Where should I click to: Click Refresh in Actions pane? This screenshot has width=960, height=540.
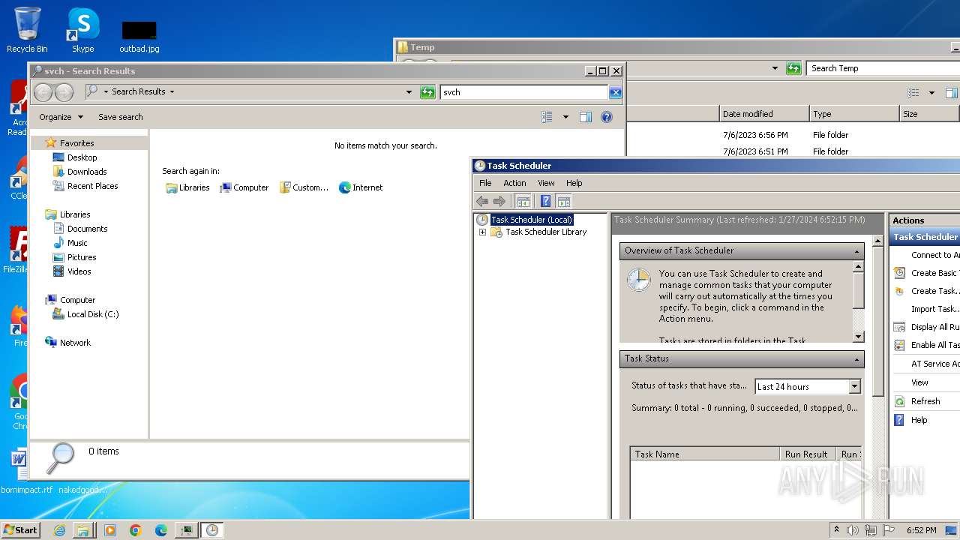(925, 401)
